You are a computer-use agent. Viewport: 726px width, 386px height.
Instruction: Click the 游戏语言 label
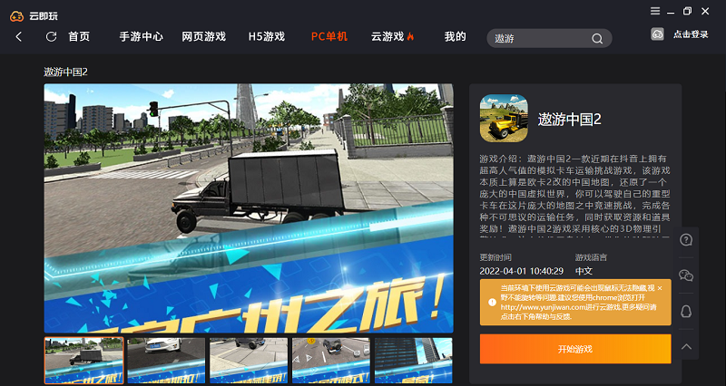591,257
